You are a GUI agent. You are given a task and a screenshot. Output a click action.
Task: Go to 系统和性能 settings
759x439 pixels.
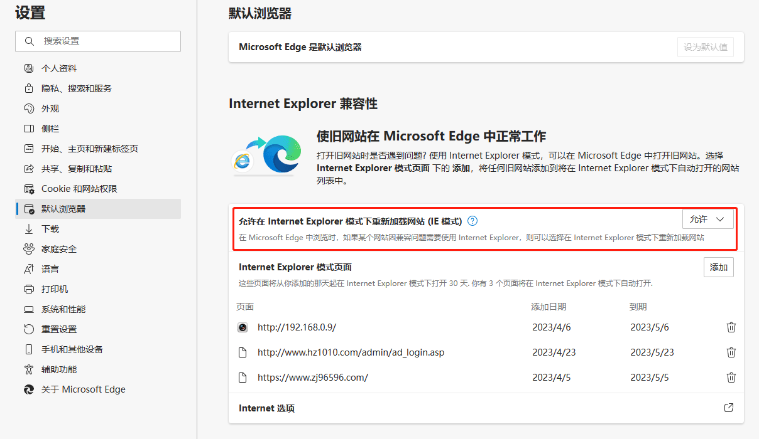point(98,309)
